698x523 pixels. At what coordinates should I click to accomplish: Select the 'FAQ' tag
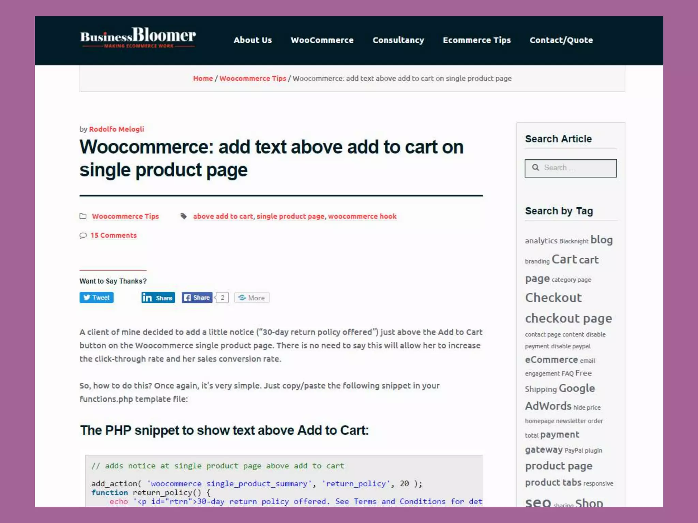click(567, 374)
